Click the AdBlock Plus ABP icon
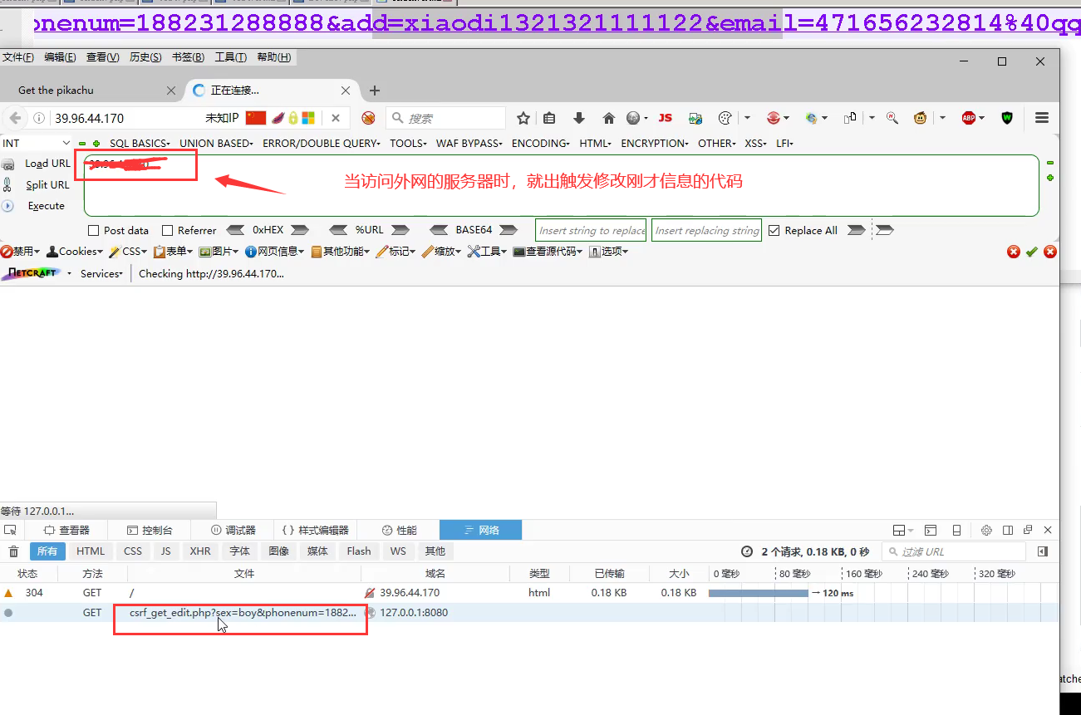This screenshot has width=1081, height=715. (969, 118)
